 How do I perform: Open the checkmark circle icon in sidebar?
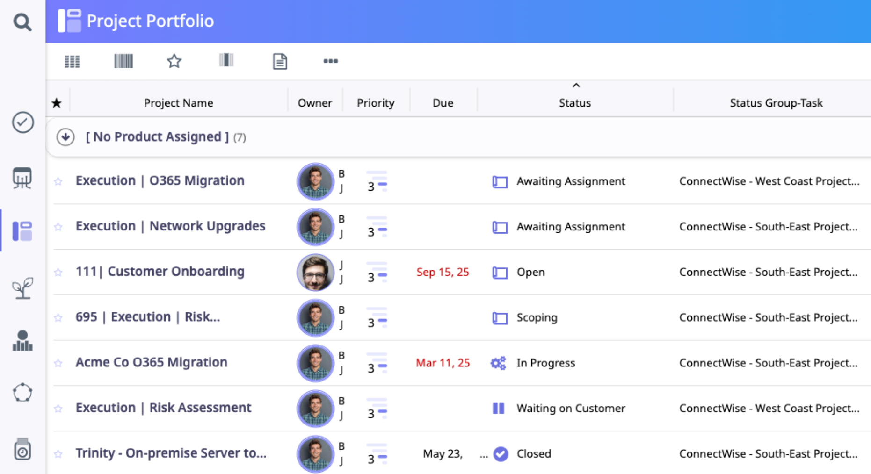(x=22, y=122)
